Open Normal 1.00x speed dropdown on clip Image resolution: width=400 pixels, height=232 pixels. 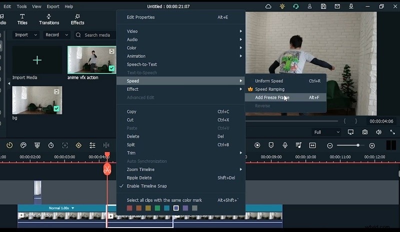pyautogui.click(x=61, y=208)
